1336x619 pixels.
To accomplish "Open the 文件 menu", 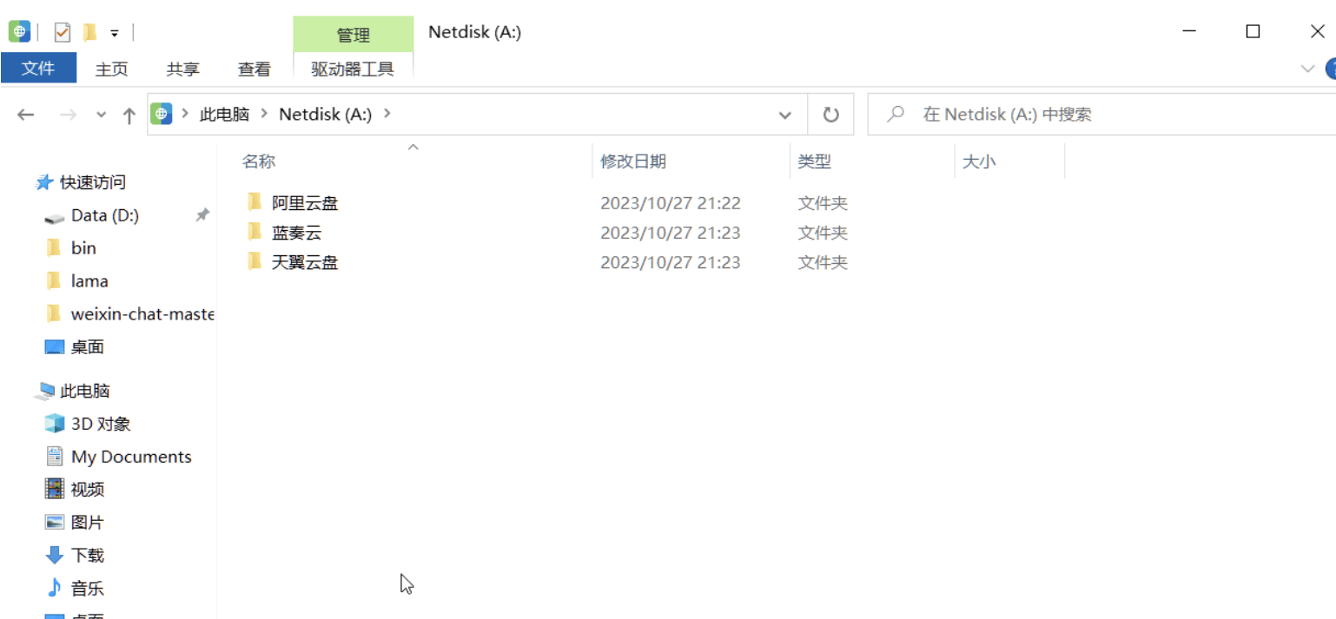I will (38, 69).
